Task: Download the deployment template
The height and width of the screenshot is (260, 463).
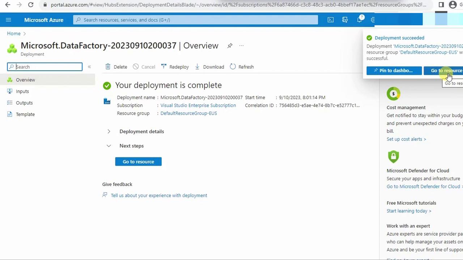Action: pos(209,67)
